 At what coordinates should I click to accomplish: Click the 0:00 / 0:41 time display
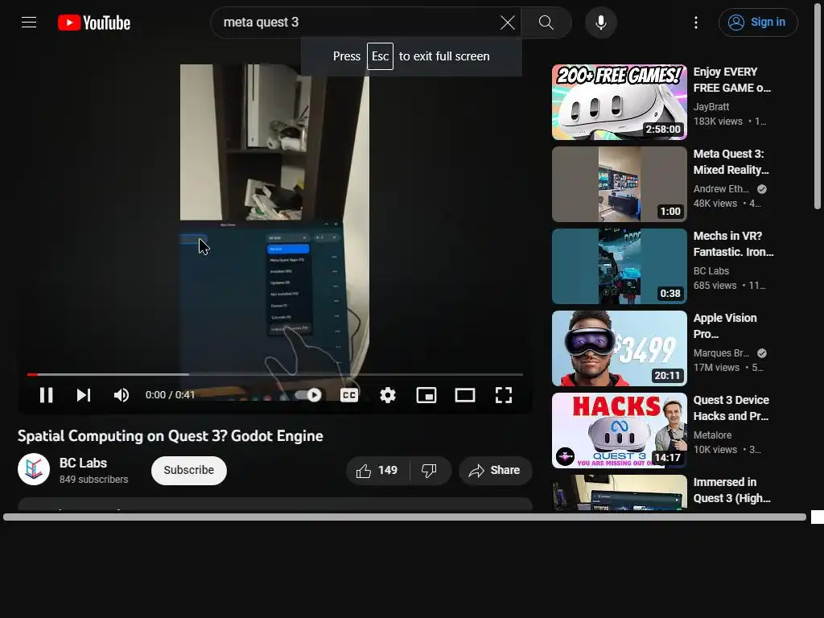coord(171,395)
